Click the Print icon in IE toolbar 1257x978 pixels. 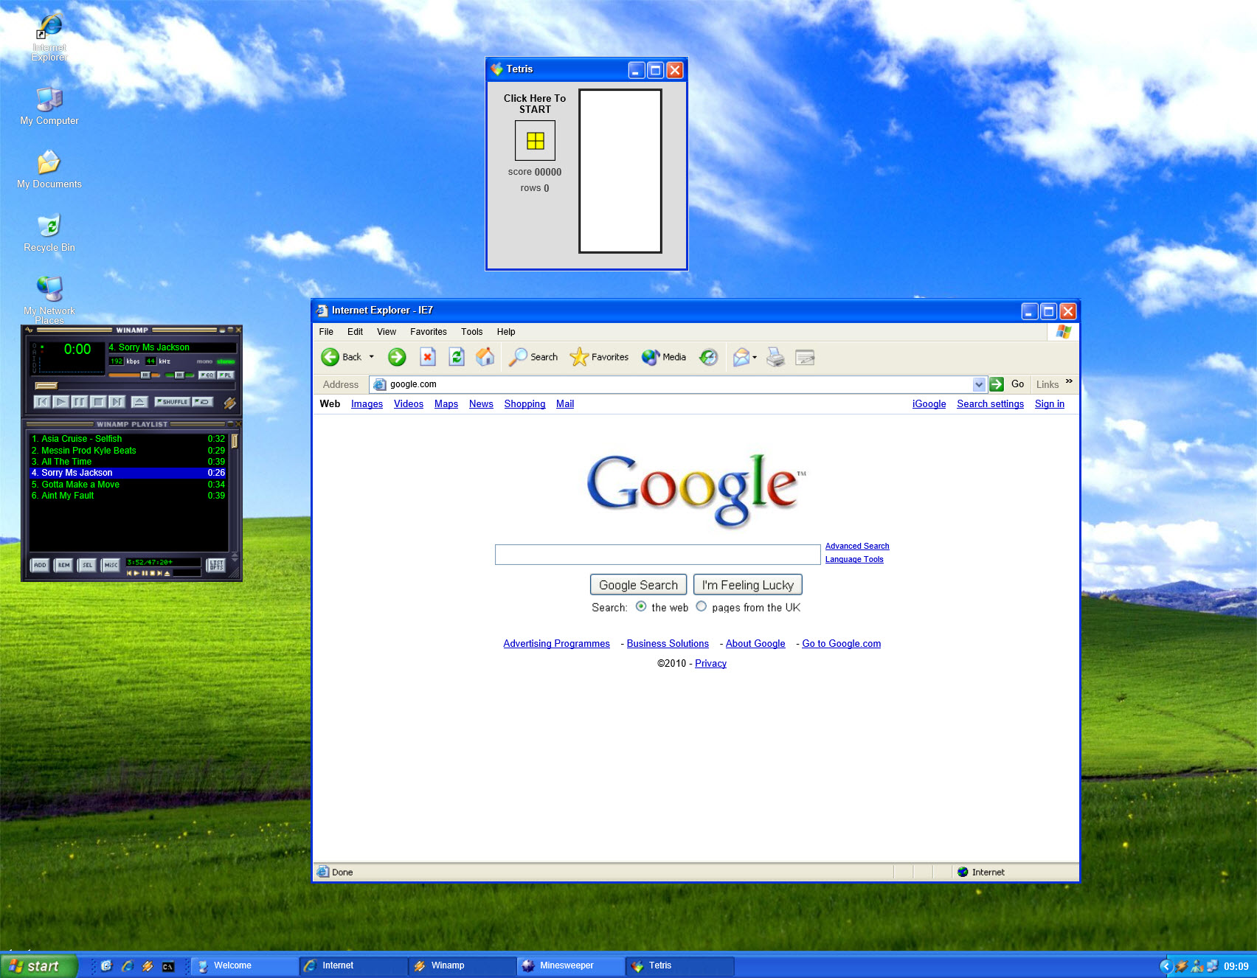[775, 358]
